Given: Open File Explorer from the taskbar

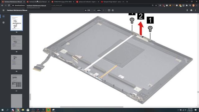Looking at the screenshot, I should 23,110.
